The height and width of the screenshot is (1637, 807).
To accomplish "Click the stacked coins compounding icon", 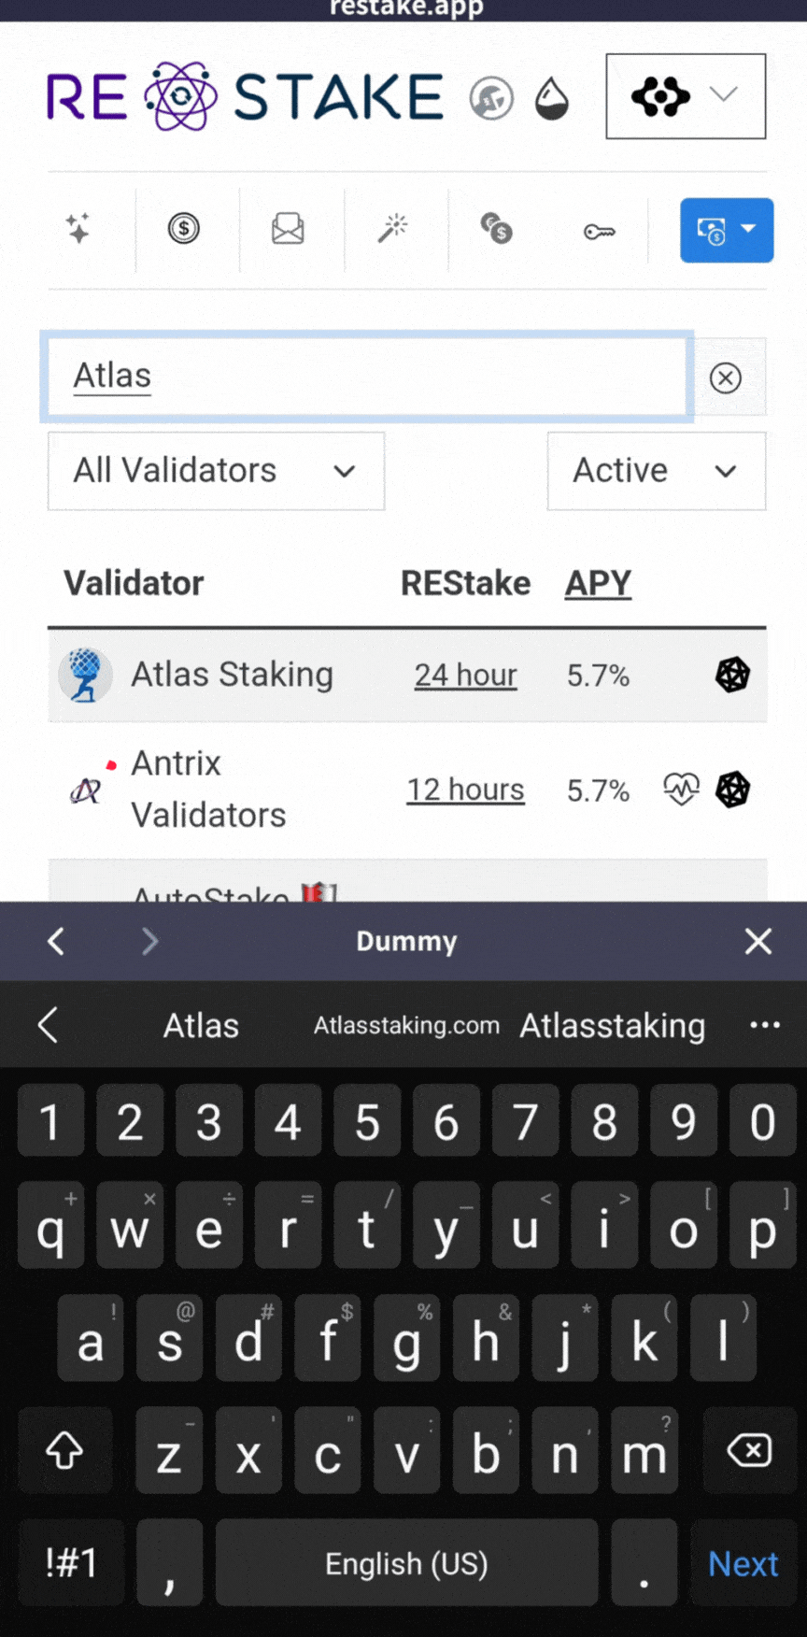I will (x=496, y=231).
